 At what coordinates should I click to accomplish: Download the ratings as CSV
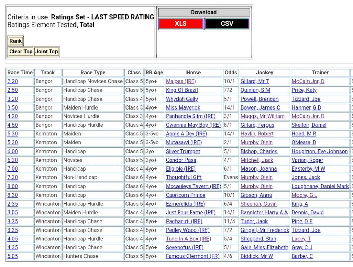coord(226,24)
